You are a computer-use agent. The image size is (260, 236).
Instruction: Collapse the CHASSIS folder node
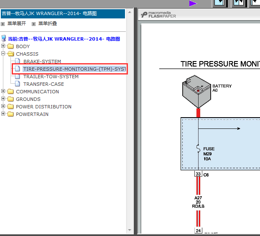click(x=3, y=54)
